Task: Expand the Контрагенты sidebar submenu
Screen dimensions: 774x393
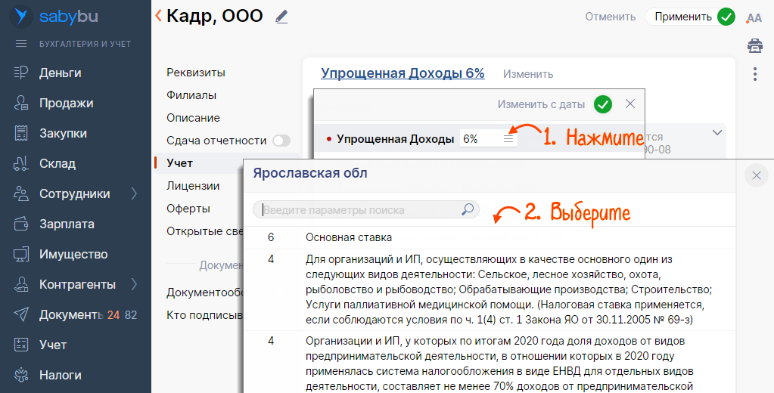Action: (x=134, y=284)
